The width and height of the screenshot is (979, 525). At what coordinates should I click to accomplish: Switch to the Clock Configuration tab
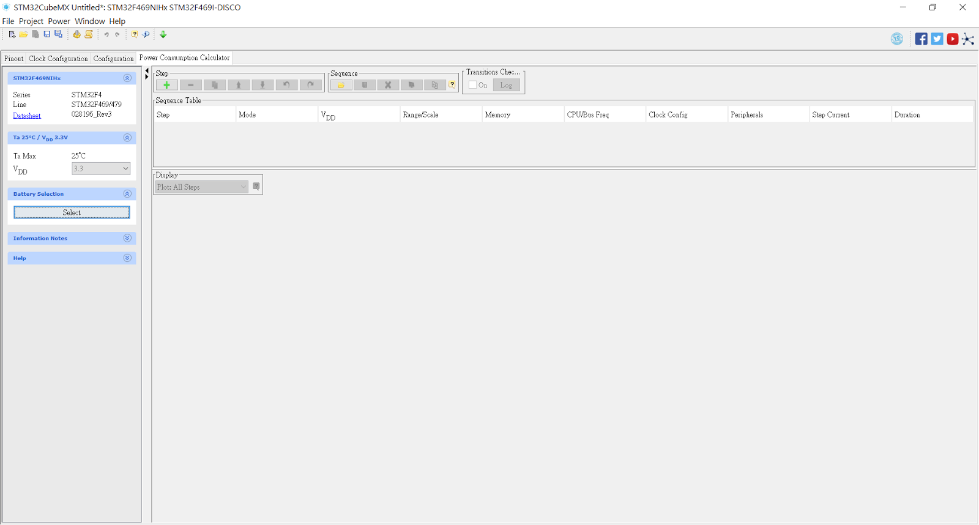click(58, 59)
